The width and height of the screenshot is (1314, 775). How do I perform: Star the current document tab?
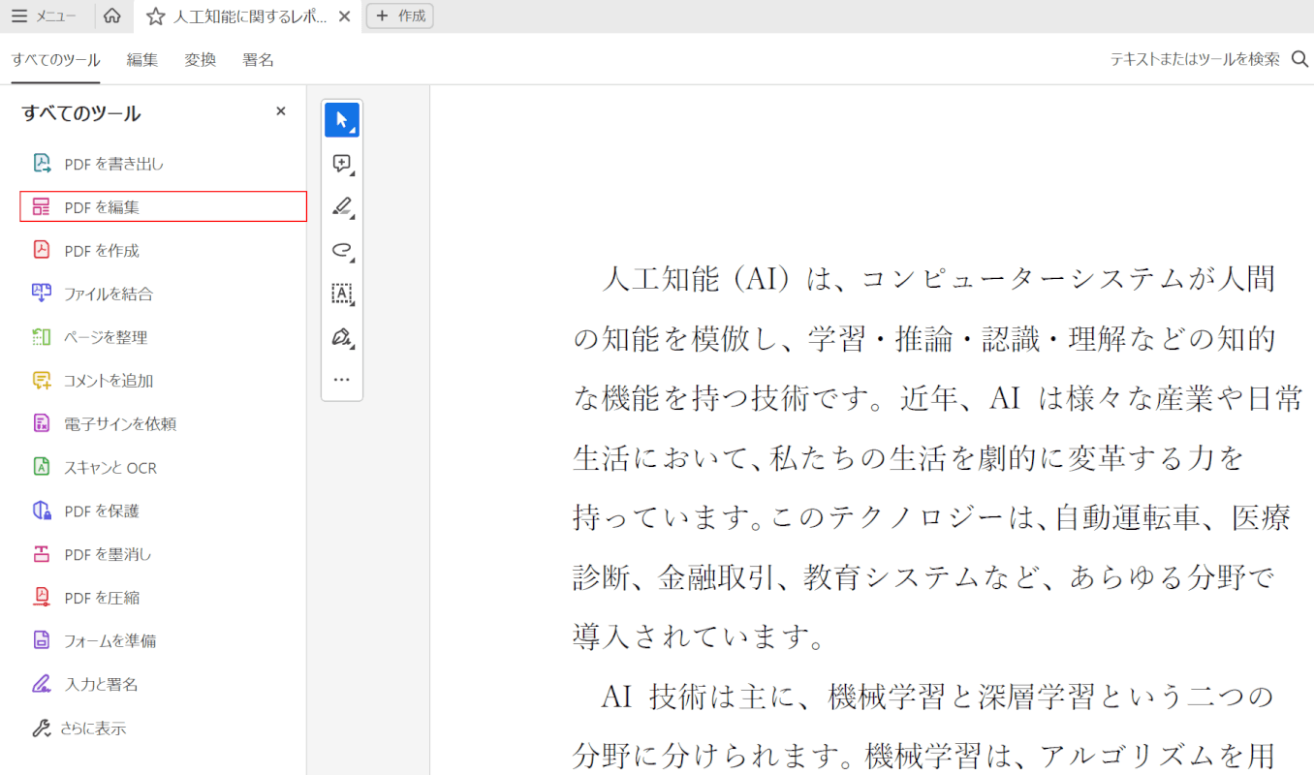click(155, 16)
